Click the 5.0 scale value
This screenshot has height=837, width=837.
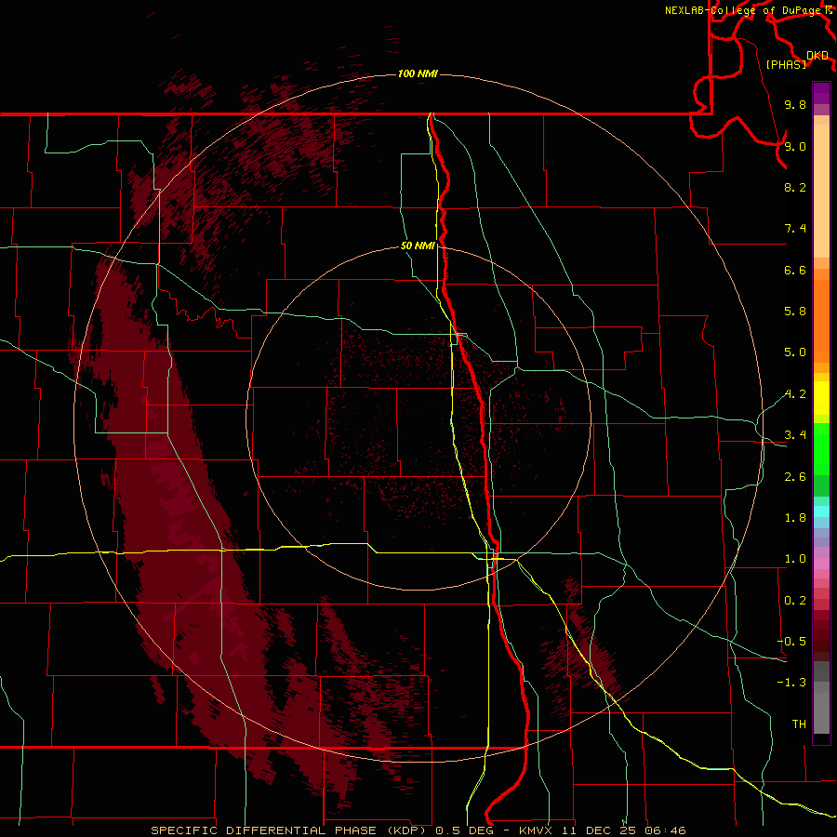tap(795, 352)
